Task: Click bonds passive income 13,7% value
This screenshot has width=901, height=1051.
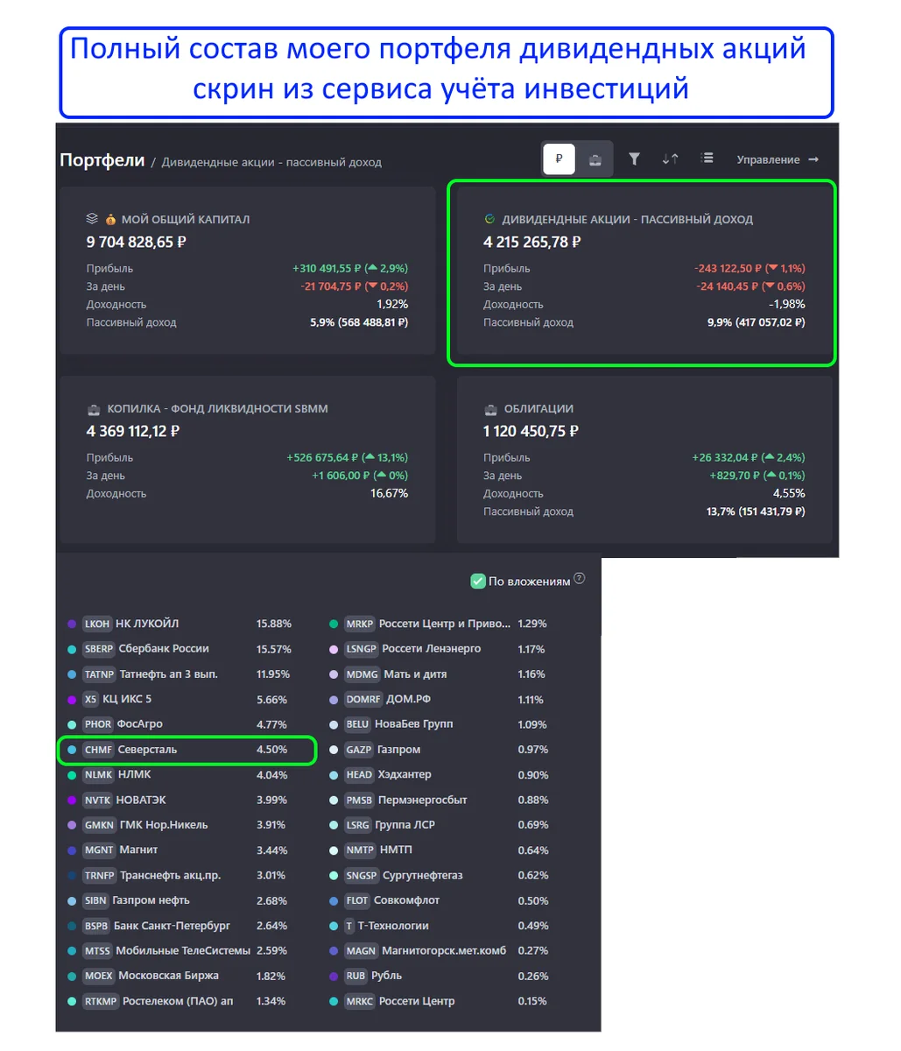Action: click(756, 511)
